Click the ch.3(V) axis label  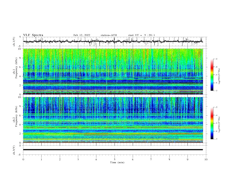coord(14,150)
